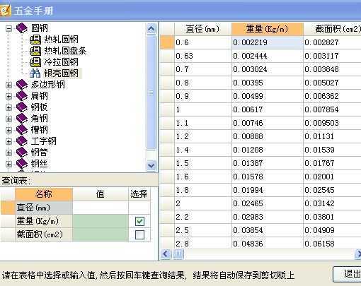Click the book icon beside 钢管

[22, 153]
